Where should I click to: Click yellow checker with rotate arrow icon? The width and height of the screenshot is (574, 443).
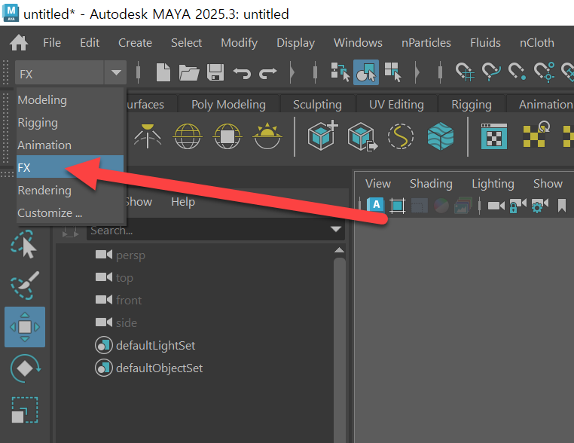click(536, 135)
